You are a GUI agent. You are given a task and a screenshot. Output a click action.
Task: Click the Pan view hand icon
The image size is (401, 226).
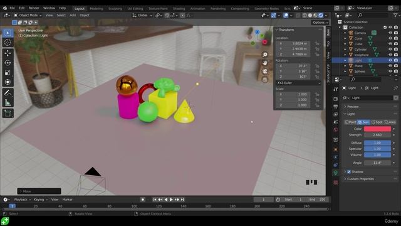coord(265,63)
